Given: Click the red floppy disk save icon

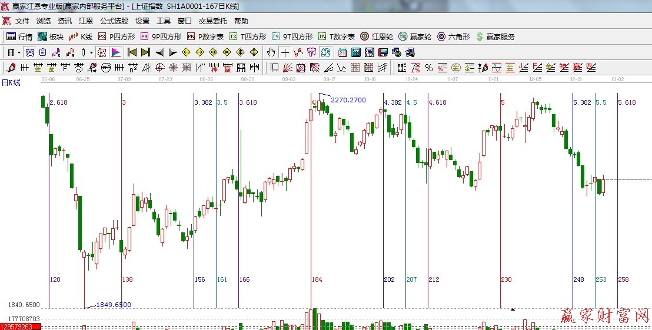Looking at the screenshot, I should 383,52.
